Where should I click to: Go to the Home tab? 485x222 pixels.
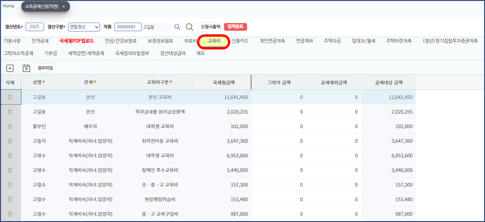pos(8,6)
